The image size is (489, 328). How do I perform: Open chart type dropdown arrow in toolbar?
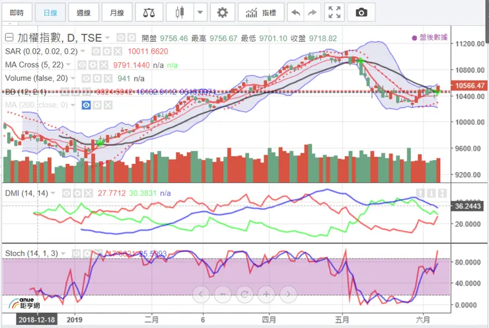click(x=200, y=13)
